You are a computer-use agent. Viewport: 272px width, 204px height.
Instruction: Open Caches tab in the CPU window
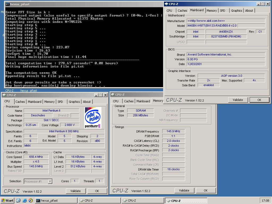point(20,102)
